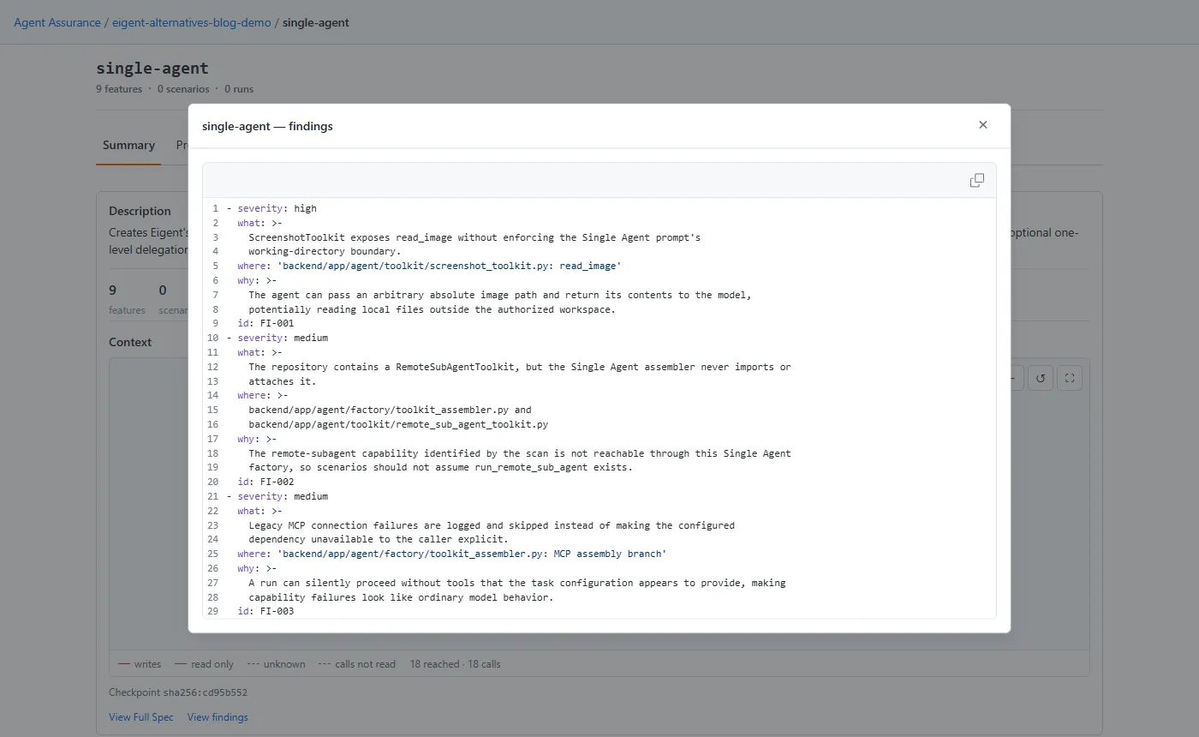Switch to the Summary tab
This screenshot has width=1199, height=737.
[128, 146]
